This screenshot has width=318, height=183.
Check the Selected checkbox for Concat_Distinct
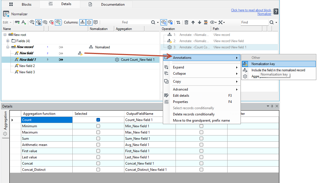pyautogui.click(x=98, y=170)
